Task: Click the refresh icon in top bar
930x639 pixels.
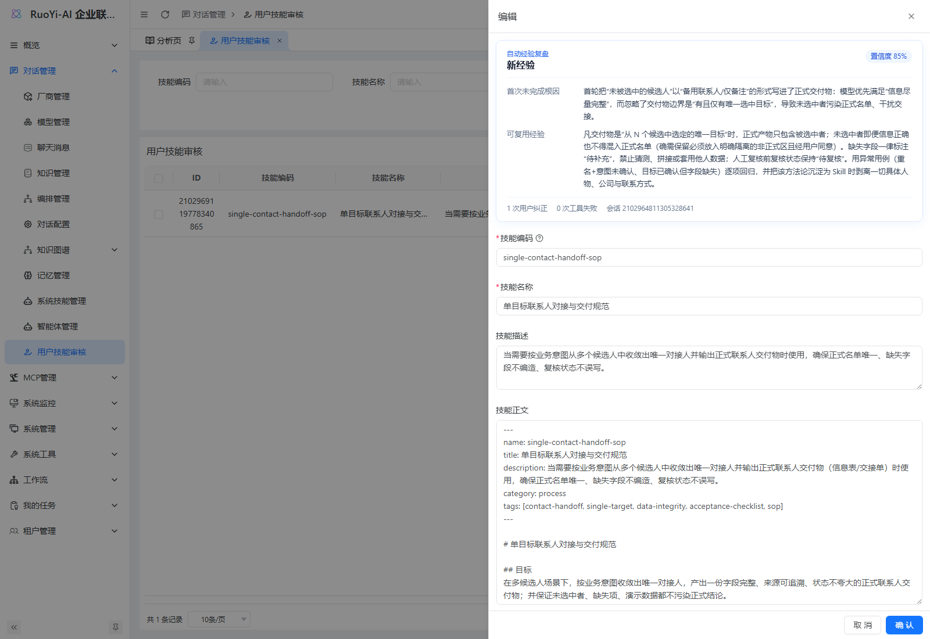Action: pyautogui.click(x=165, y=15)
